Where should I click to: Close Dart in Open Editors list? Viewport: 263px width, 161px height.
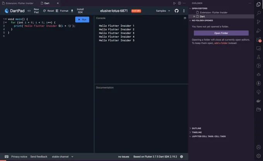pyautogui.click(x=194, y=17)
